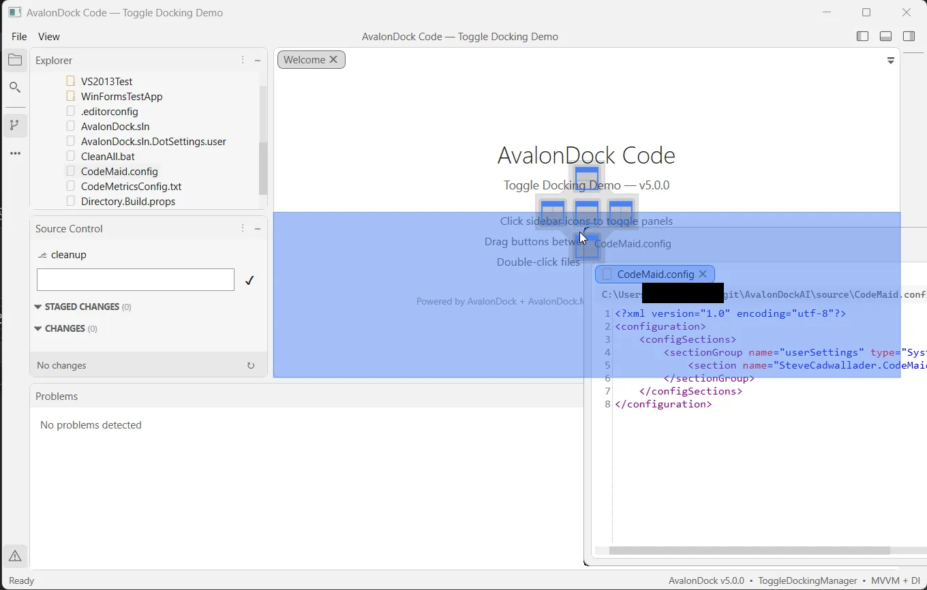Click the app icon in the title bar
The height and width of the screenshot is (590, 927).
(14, 12)
